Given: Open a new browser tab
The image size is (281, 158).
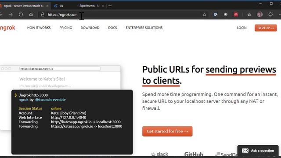Looking at the screenshot, I should coord(110,6).
